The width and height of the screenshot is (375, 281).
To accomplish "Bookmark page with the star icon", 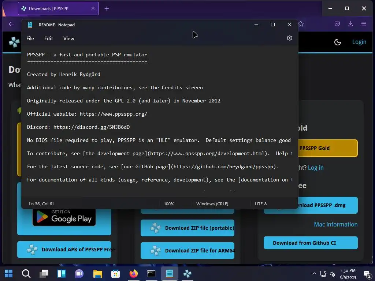I will pos(301,24).
